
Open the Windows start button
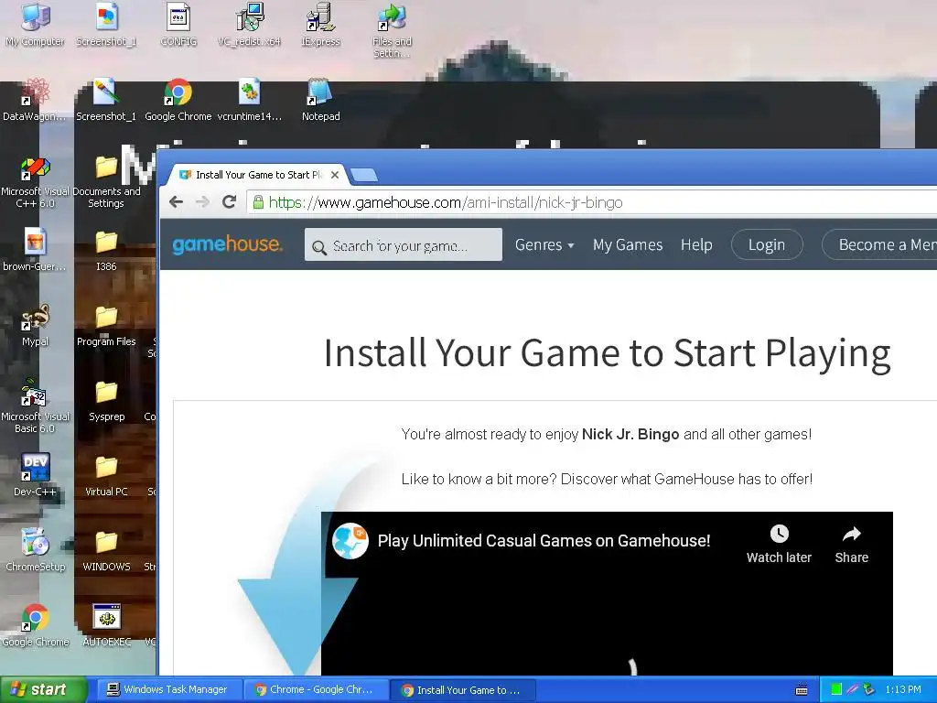pos(43,689)
